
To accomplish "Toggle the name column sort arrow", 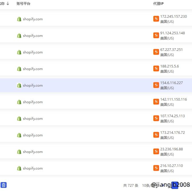I will coord(8,4).
